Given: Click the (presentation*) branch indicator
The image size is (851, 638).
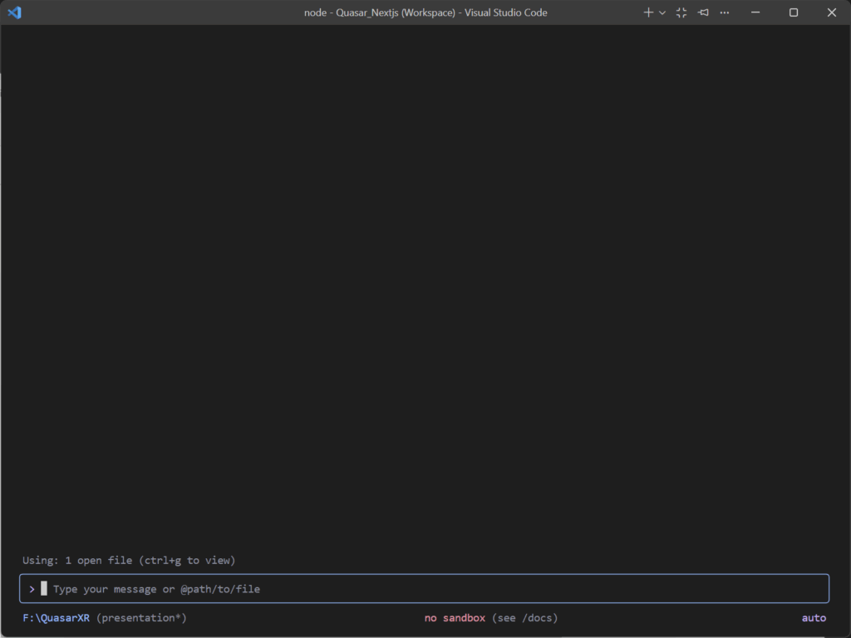Looking at the screenshot, I should (141, 618).
